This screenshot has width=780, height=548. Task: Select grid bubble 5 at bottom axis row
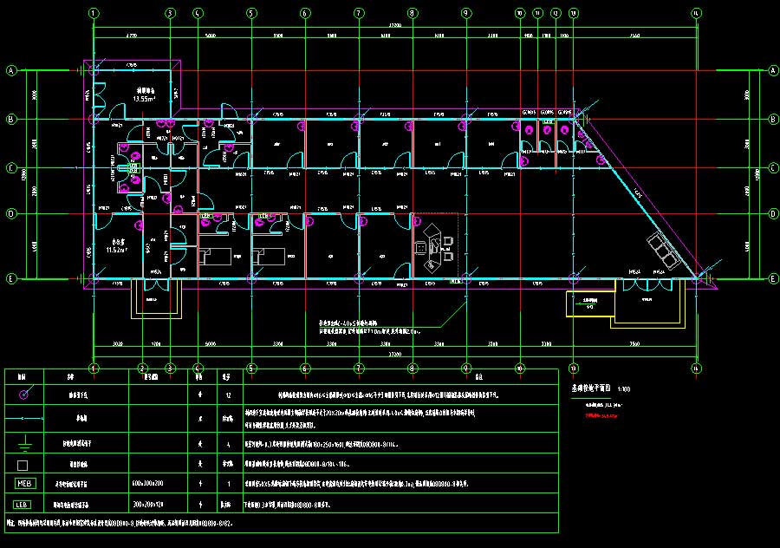[x=251, y=368]
